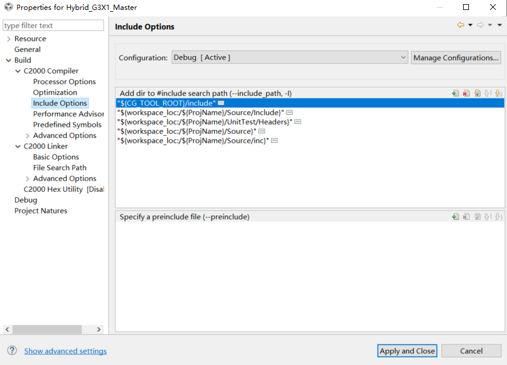The image size is (507, 365).
Task: Click Move Up icon for include path
Action: pos(488,94)
